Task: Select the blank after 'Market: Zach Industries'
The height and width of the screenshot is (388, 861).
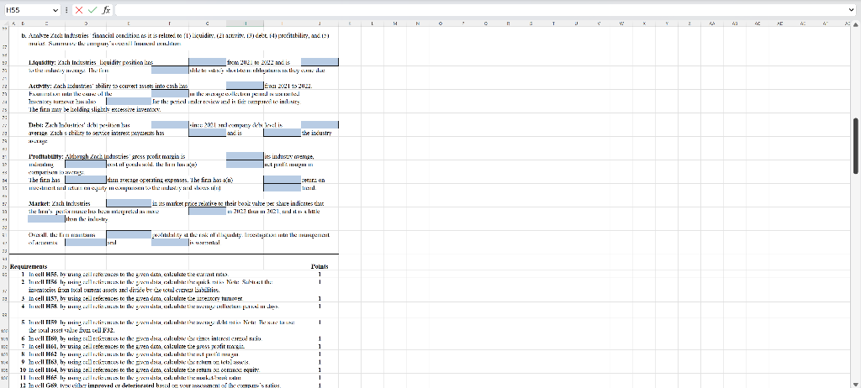Action: point(129,203)
